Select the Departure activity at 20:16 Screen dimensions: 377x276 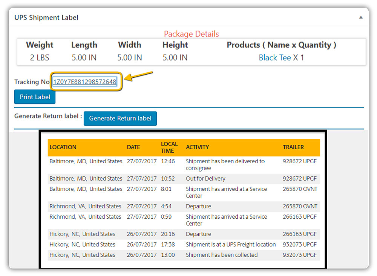tap(198, 234)
